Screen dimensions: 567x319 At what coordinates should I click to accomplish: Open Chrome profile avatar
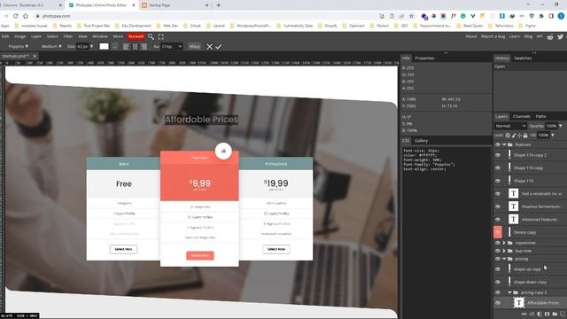(561, 16)
